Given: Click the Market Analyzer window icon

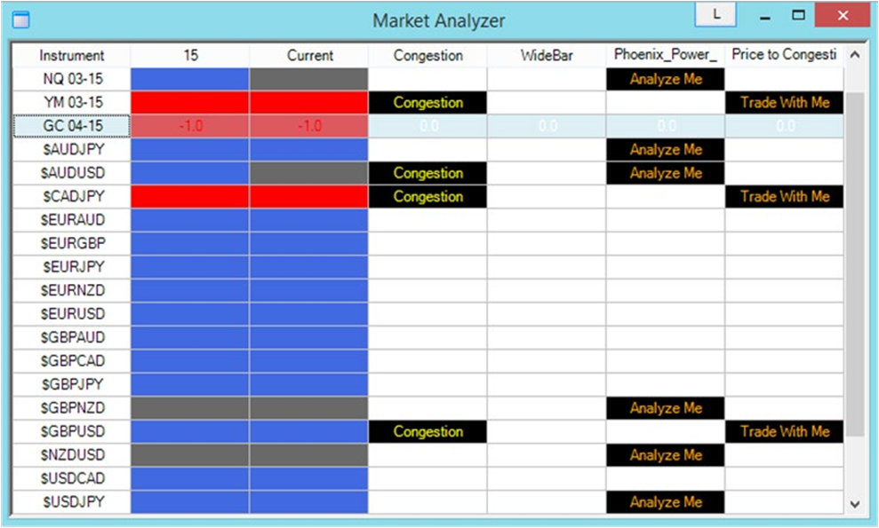Looking at the screenshot, I should coord(20,20).
